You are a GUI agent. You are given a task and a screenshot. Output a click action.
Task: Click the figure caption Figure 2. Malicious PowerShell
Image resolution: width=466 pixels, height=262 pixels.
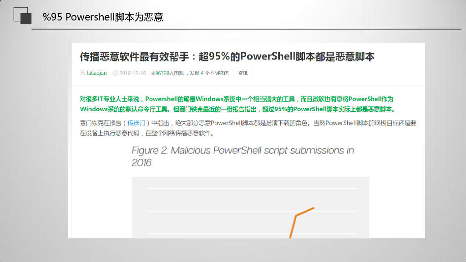(x=243, y=156)
